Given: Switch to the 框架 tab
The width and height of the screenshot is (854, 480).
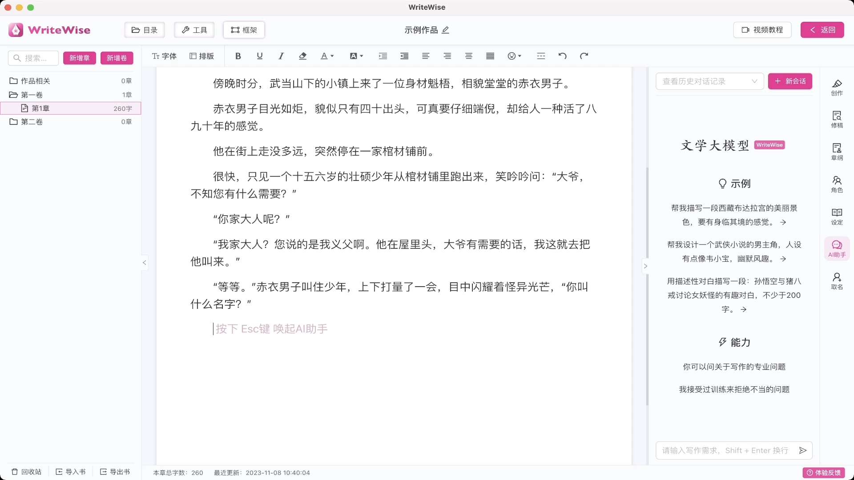Looking at the screenshot, I should point(244,30).
